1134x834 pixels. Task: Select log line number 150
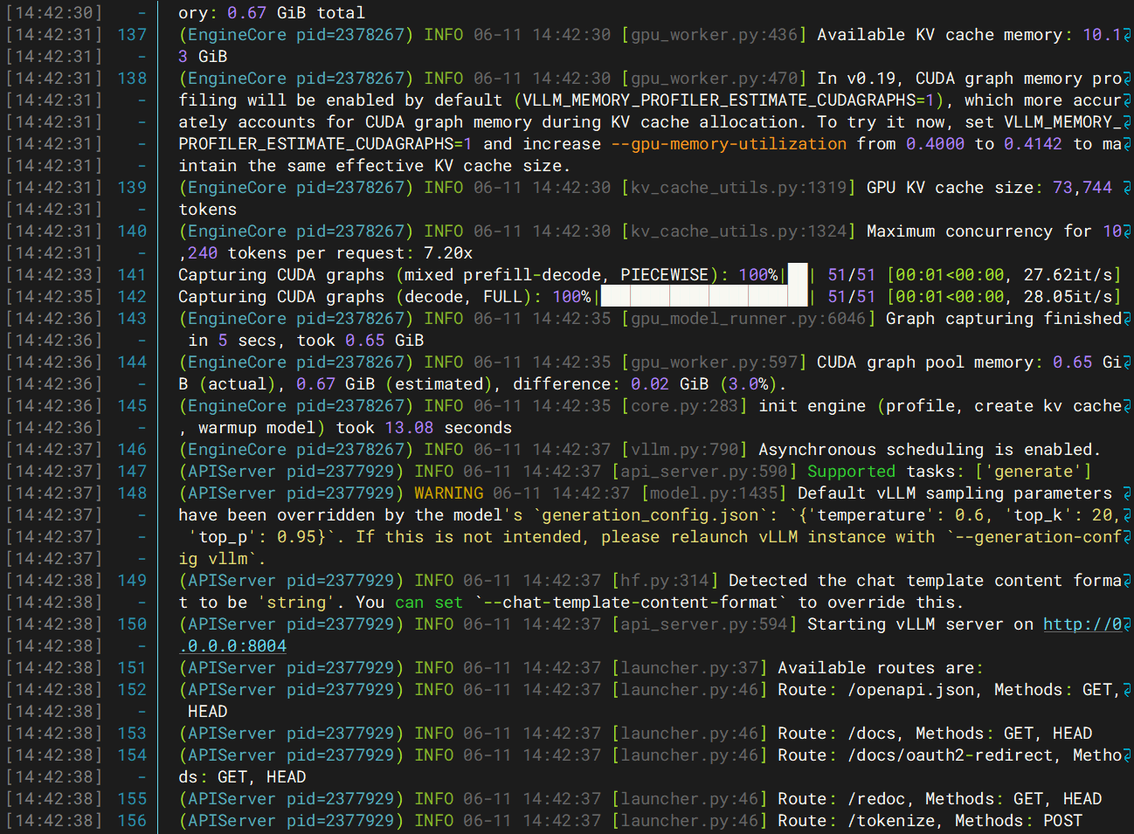[132, 624]
